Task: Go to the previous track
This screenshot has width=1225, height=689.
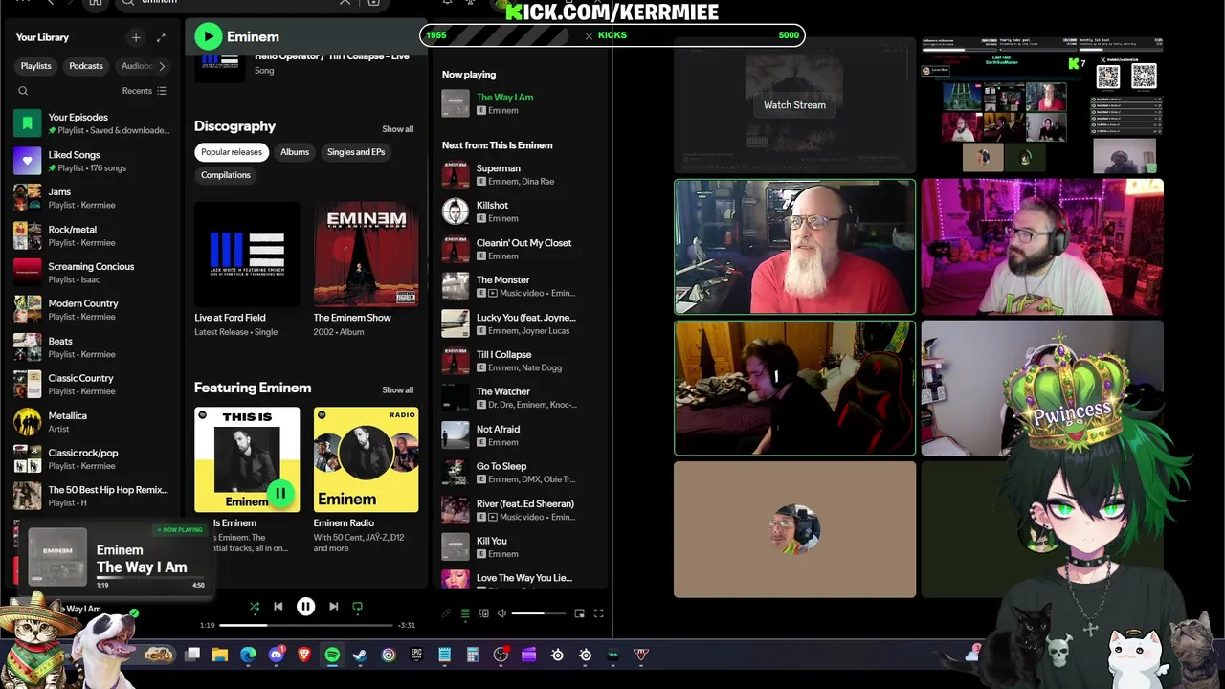Action: (x=278, y=606)
